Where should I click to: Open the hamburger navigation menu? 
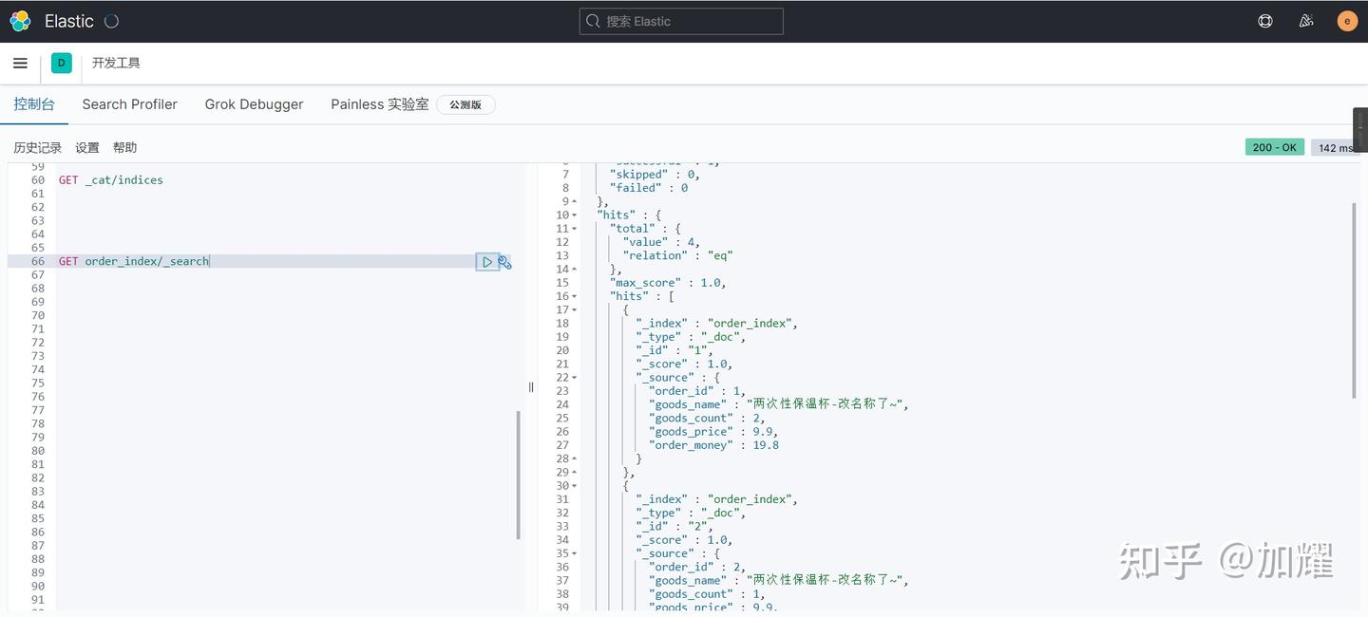20,64
